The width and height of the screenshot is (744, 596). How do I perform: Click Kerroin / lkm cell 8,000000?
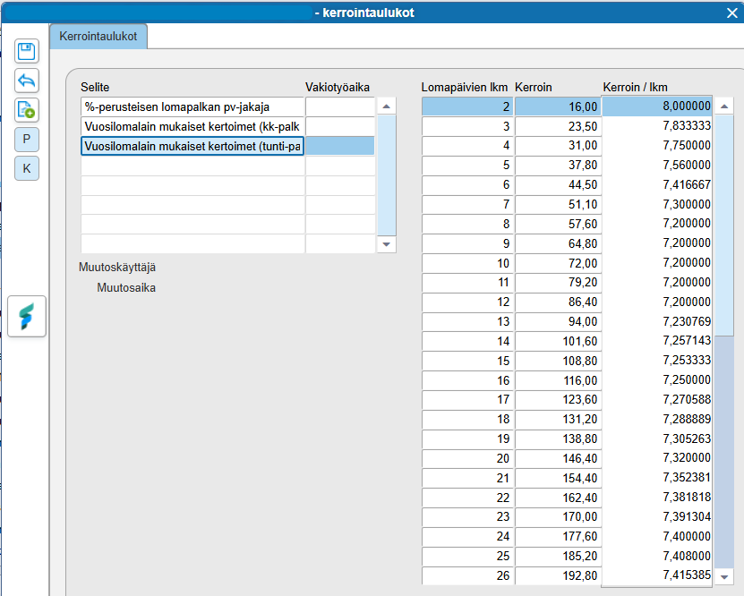(656, 106)
